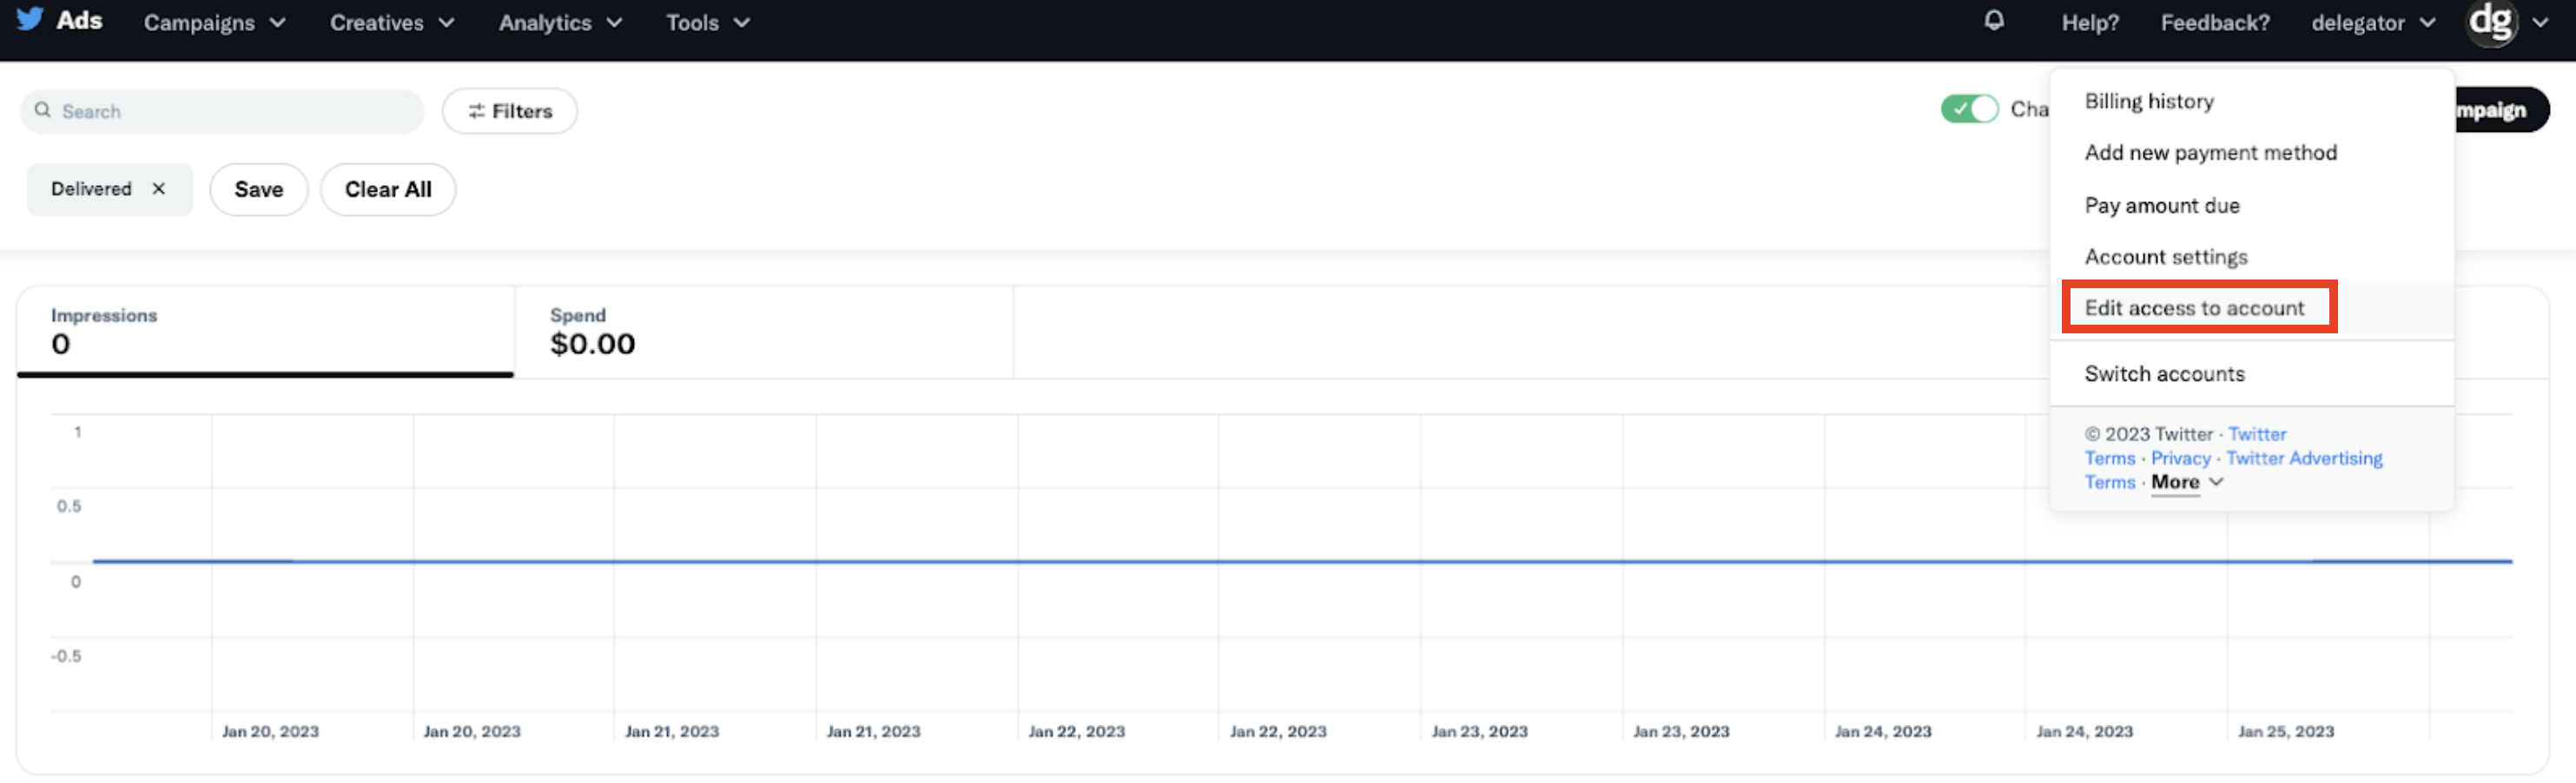
Task: Choose Switch accounts
Action: [x=2164, y=374]
